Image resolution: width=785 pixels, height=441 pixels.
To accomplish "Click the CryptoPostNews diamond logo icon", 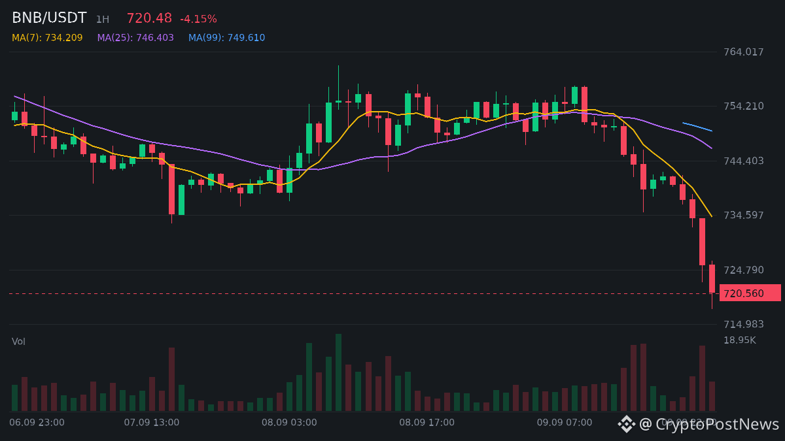I will click(x=627, y=424).
